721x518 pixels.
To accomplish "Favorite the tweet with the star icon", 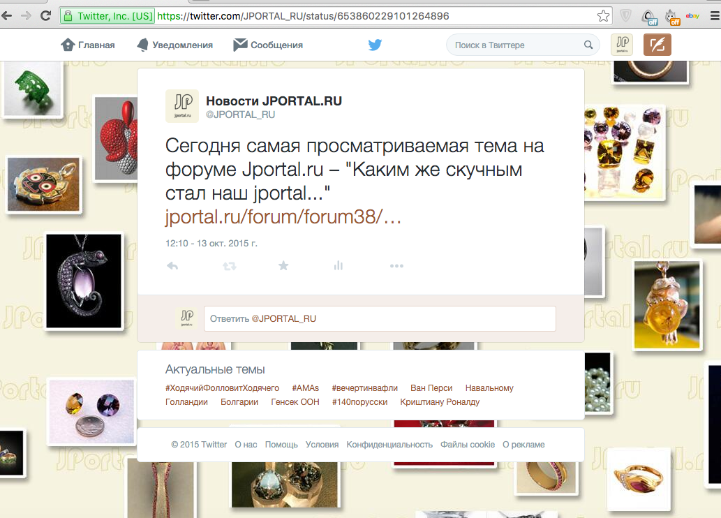I will click(x=283, y=265).
